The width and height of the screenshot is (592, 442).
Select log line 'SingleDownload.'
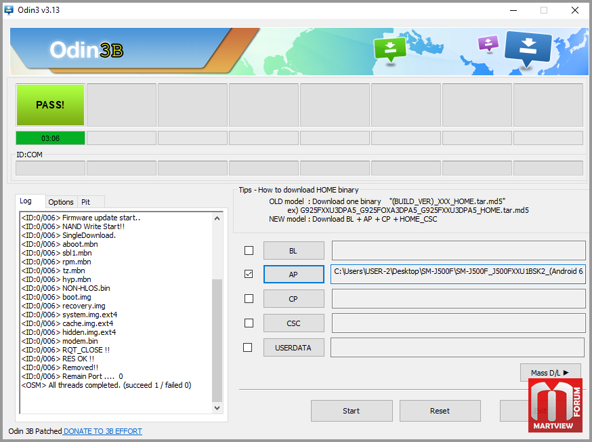(x=68, y=235)
